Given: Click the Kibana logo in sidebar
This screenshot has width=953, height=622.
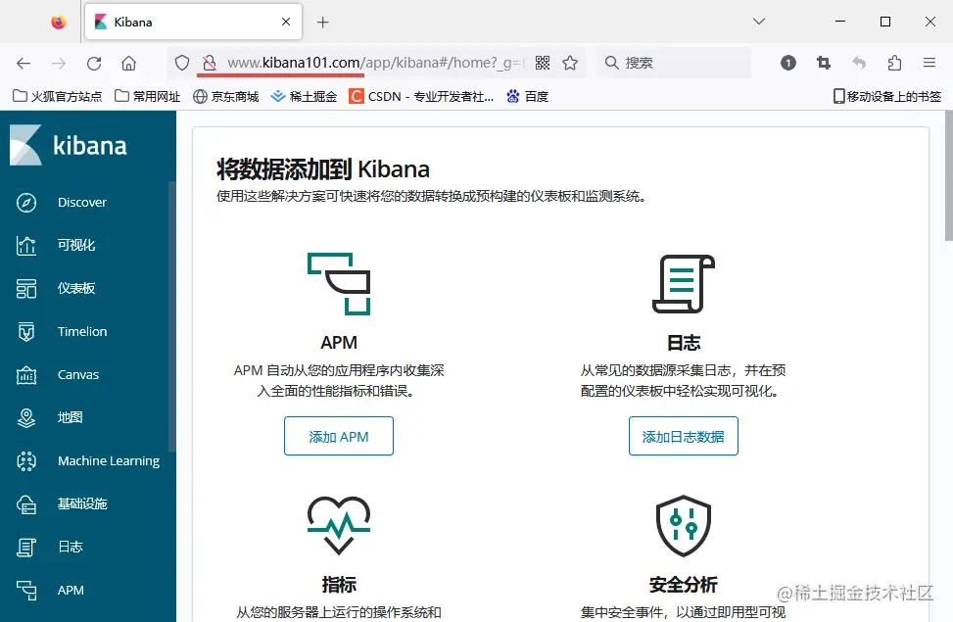Looking at the screenshot, I should 69,145.
